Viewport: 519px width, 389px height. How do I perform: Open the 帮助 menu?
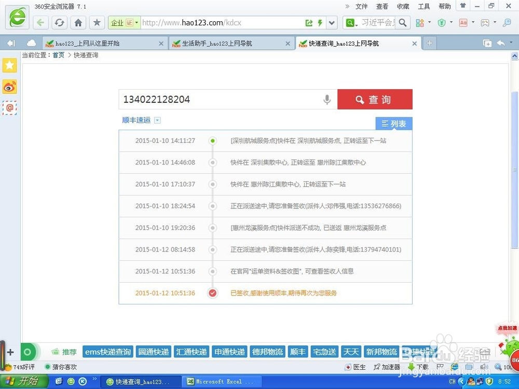(445, 6)
